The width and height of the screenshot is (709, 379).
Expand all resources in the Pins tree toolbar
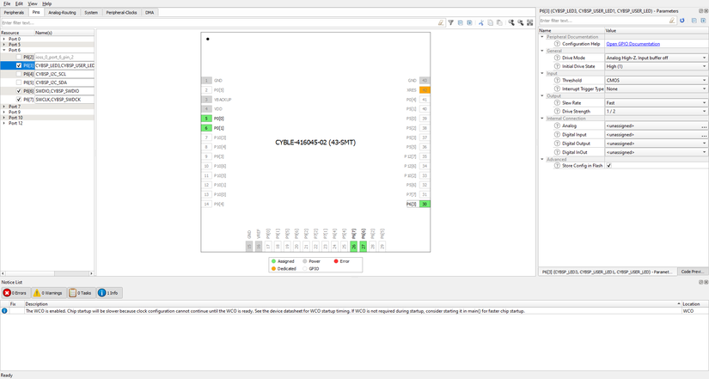[470, 22]
